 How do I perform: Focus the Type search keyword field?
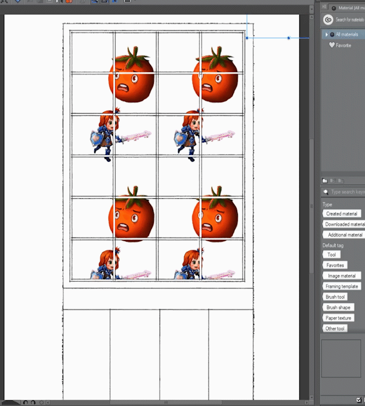click(347, 192)
